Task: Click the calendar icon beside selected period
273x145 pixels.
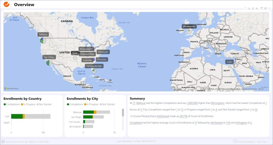Action: [3, 142]
